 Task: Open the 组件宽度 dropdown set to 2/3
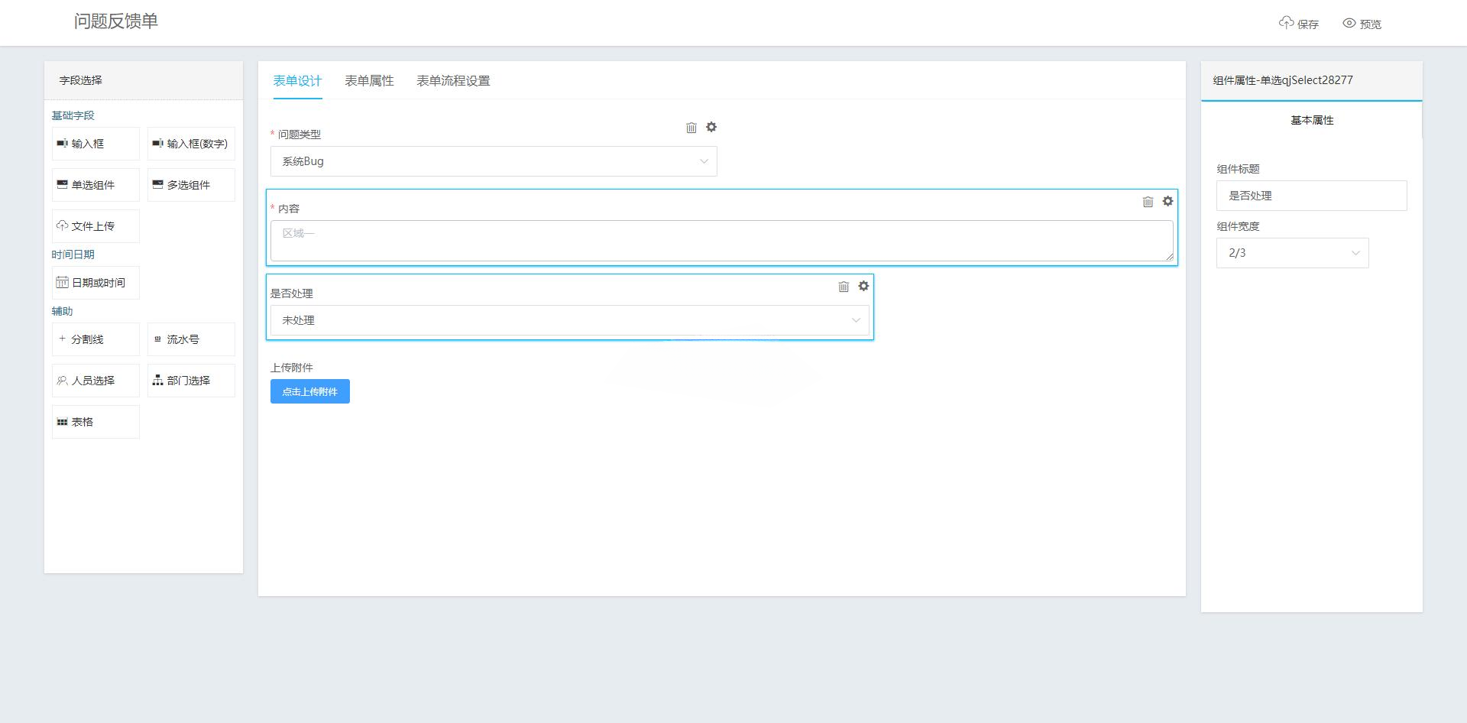point(1291,252)
